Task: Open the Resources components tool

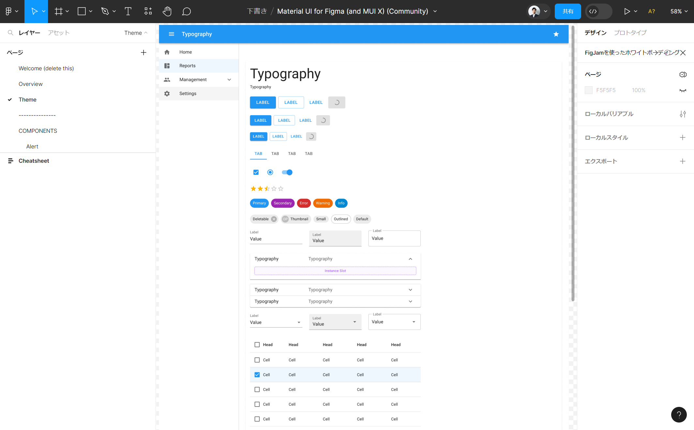Action: point(148,11)
